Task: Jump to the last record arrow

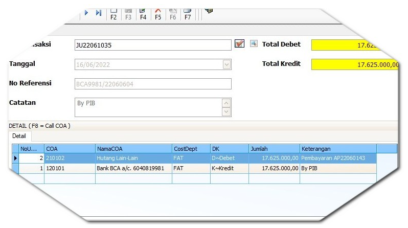Action: (98, 12)
